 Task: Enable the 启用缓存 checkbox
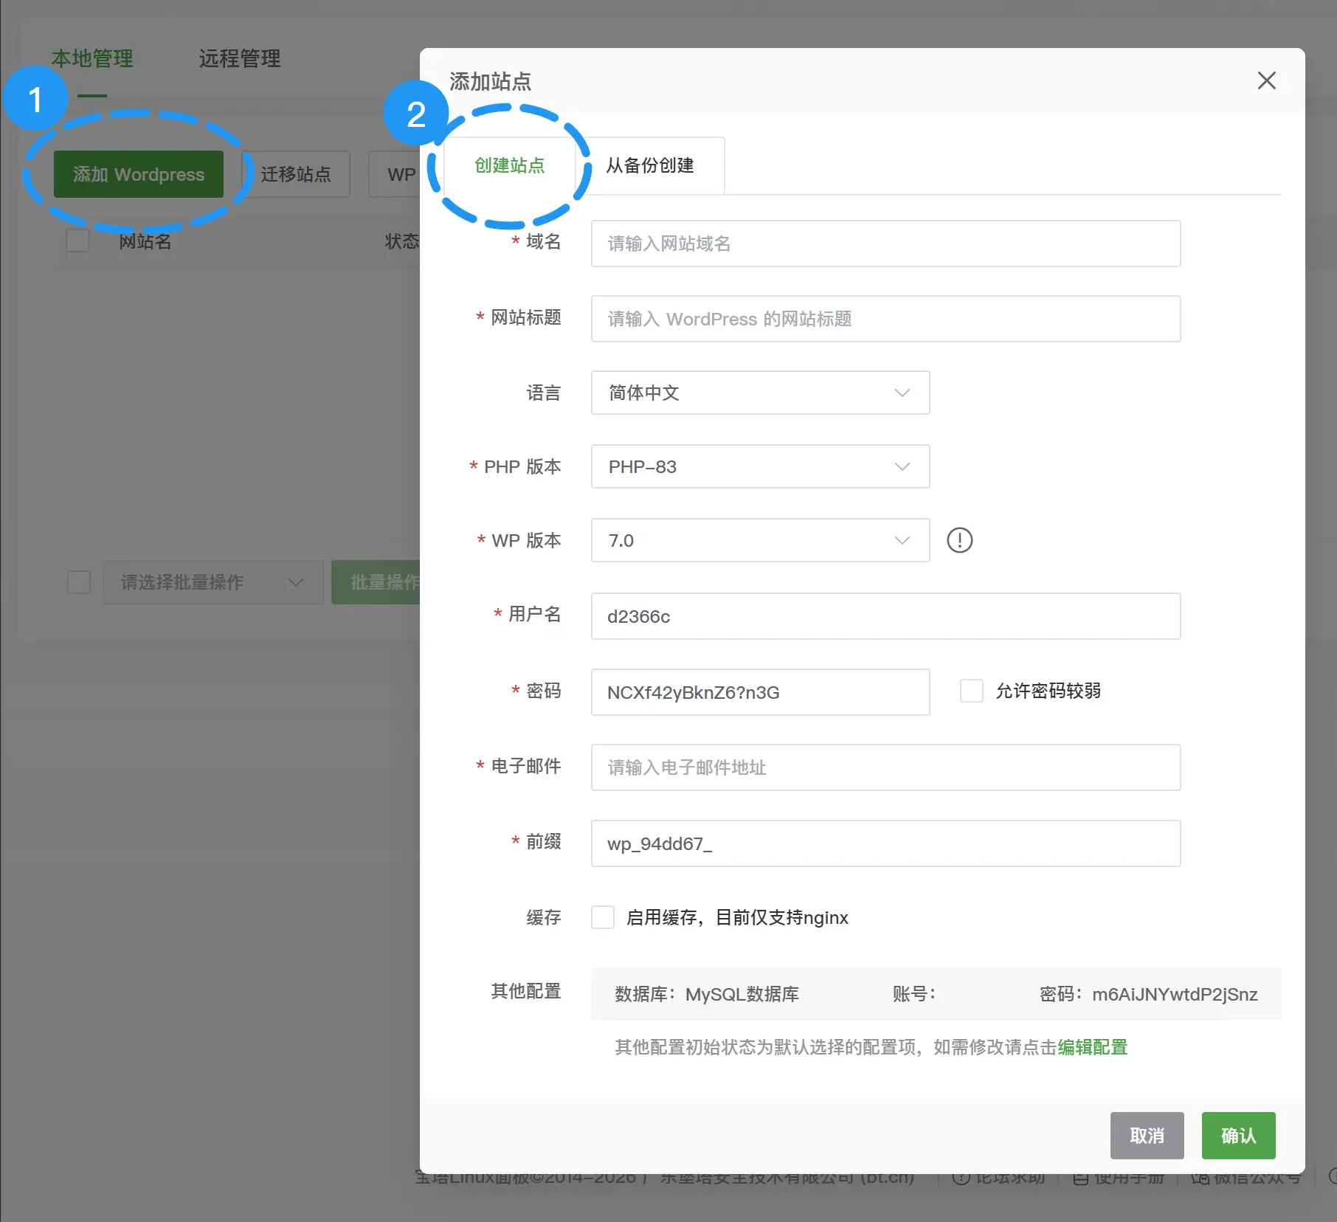[x=603, y=917]
